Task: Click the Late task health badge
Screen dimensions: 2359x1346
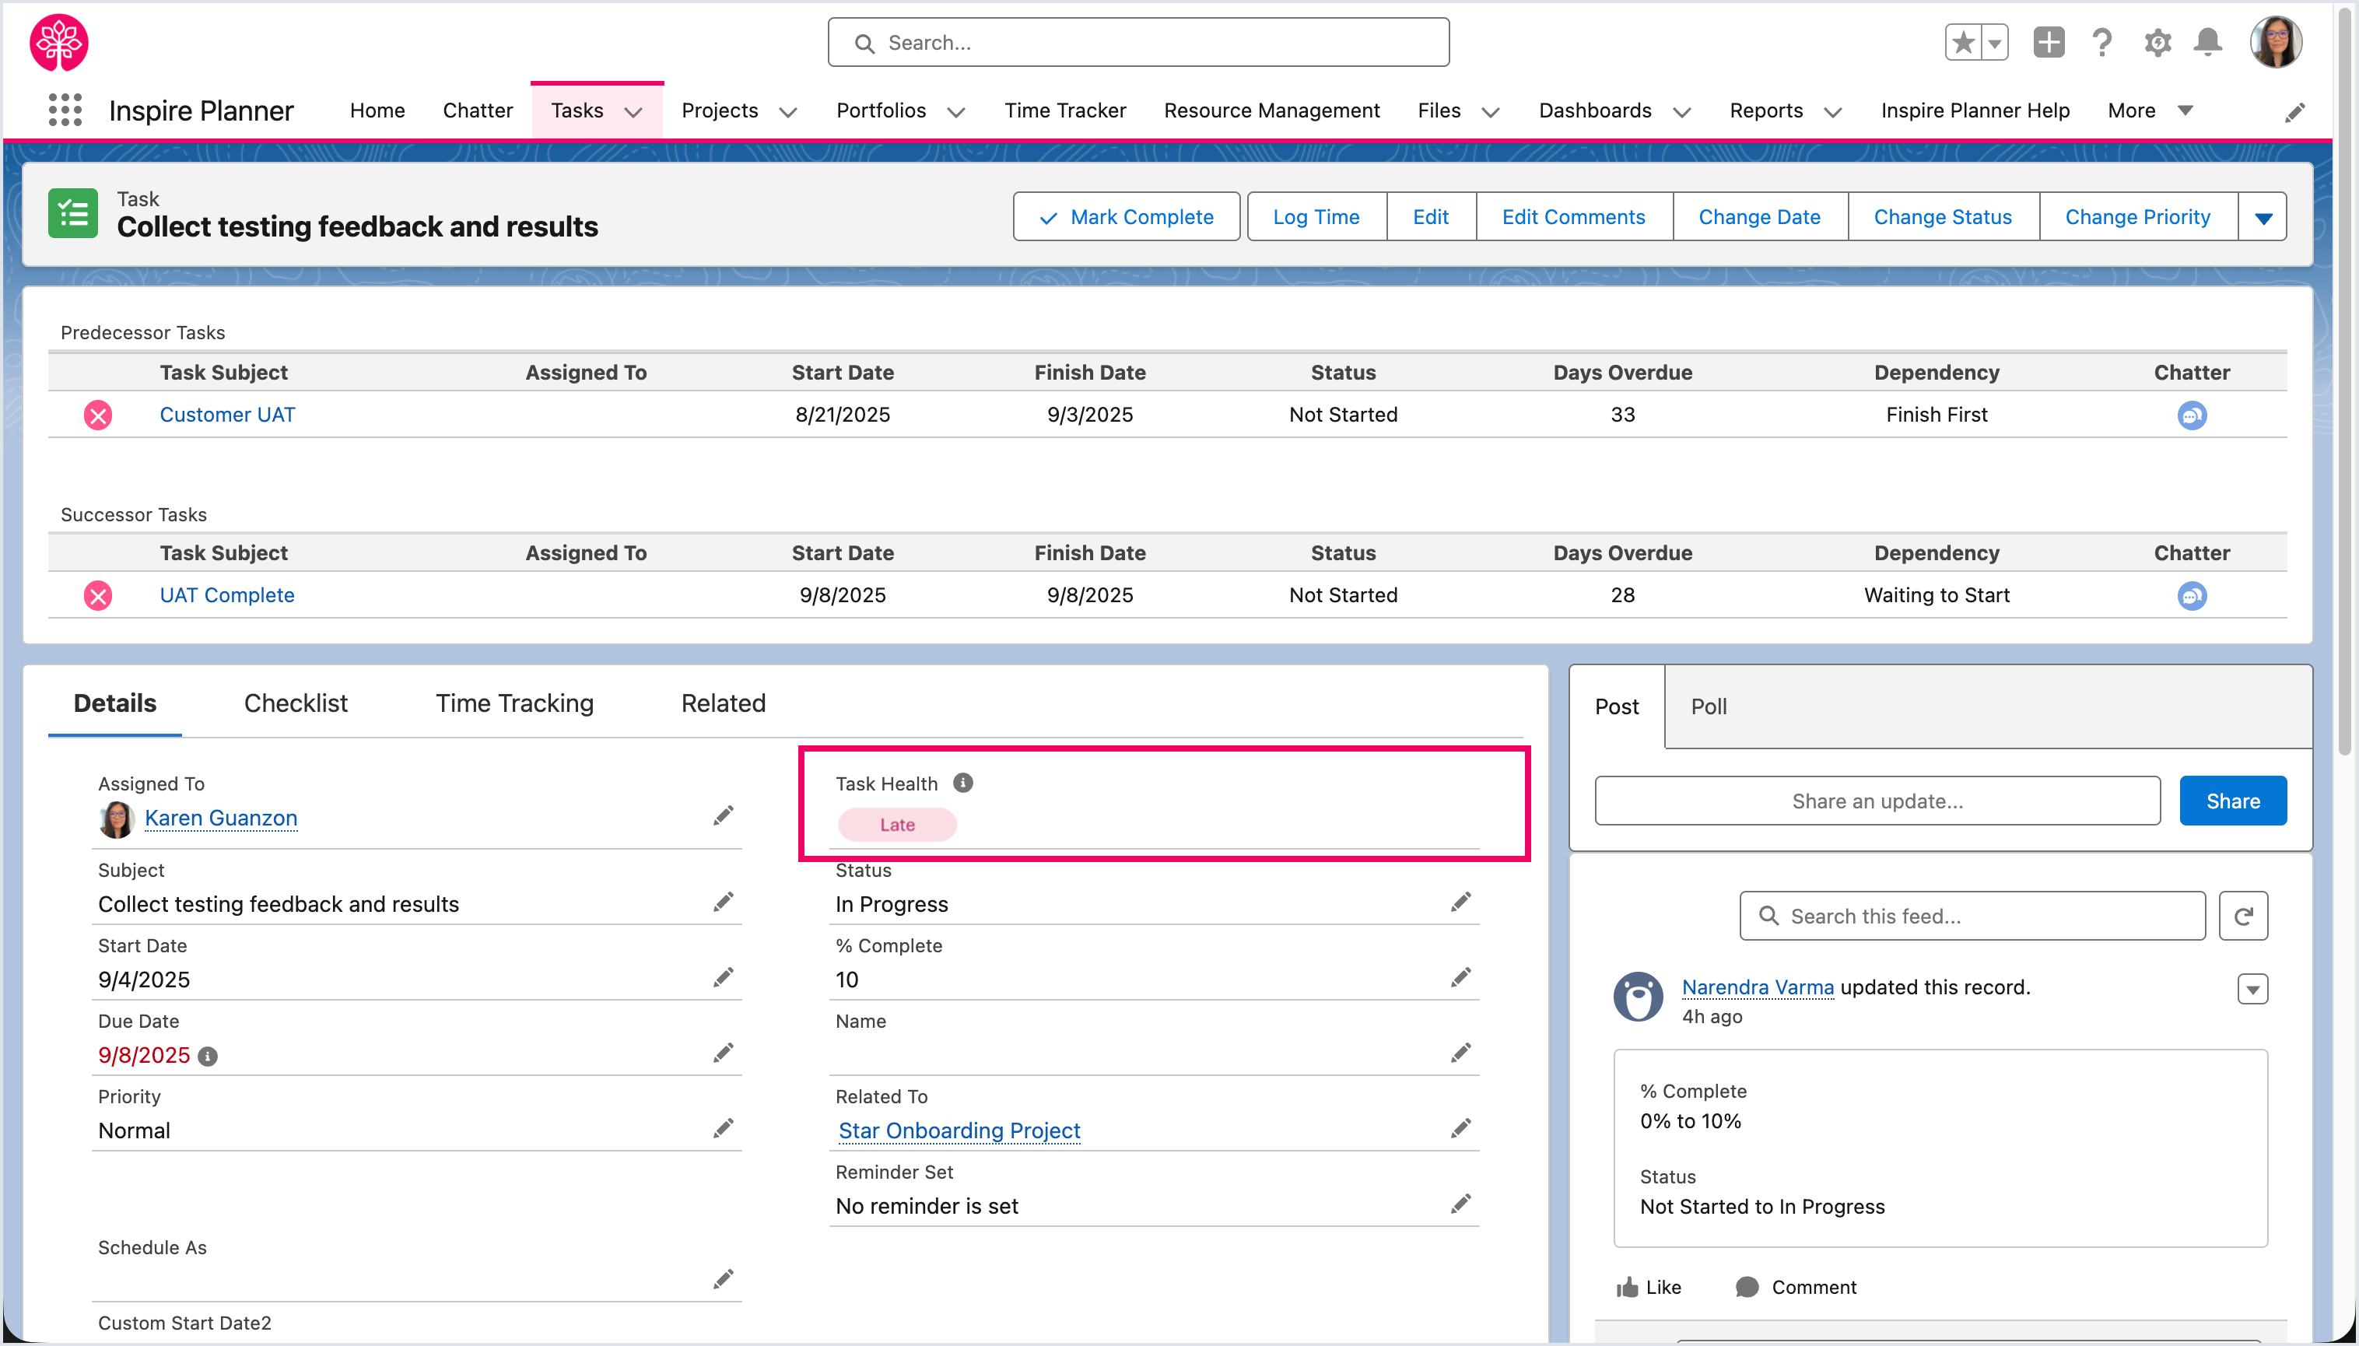Action: coord(896,825)
